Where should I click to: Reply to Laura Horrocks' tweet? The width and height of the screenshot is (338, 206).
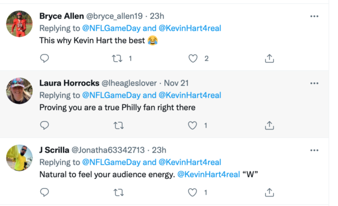coord(45,125)
